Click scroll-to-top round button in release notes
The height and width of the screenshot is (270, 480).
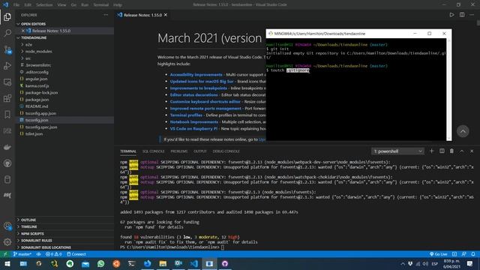pos(463,131)
